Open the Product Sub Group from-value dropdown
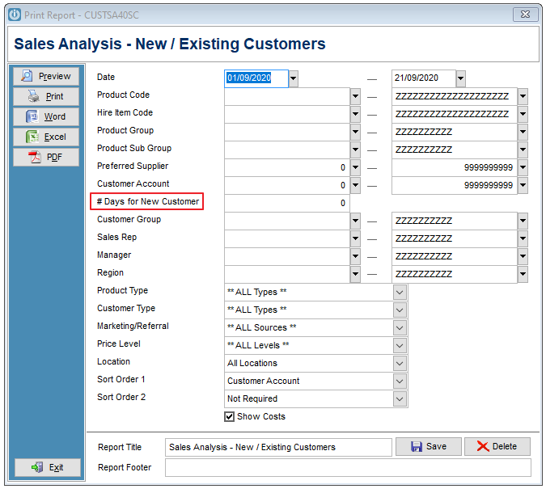 click(x=355, y=150)
